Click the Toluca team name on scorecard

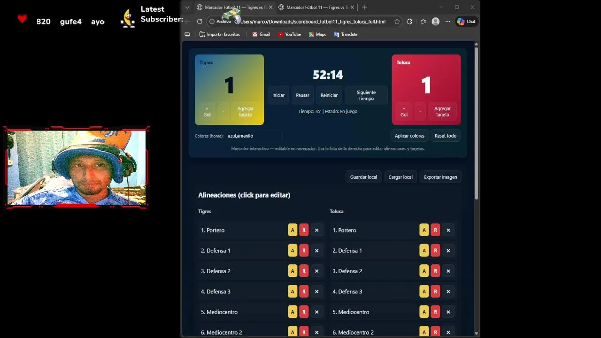(403, 62)
